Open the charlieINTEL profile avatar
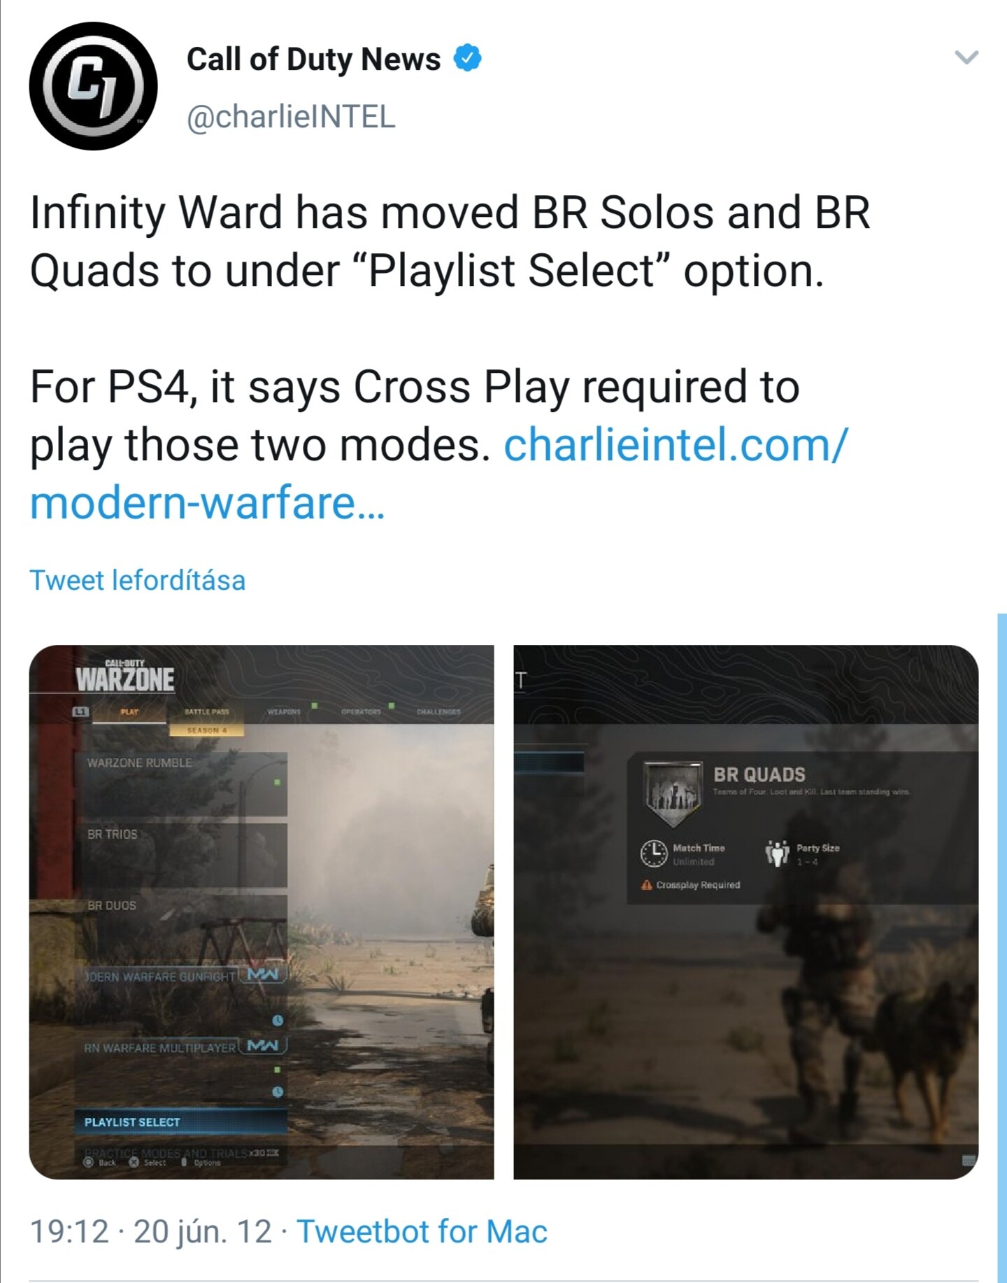Image resolution: width=1007 pixels, height=1283 pixels. (93, 86)
